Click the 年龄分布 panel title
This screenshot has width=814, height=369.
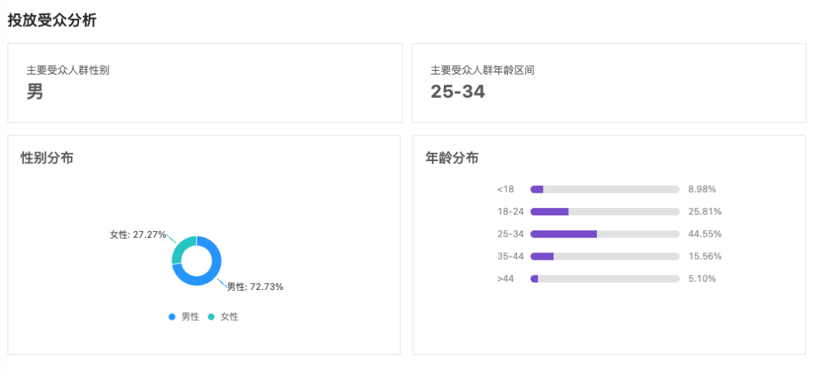pos(452,158)
